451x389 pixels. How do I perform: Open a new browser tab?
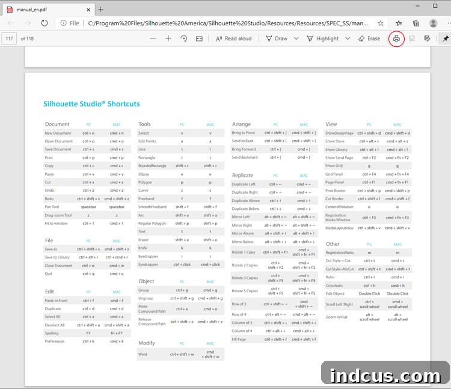pyautogui.click(x=100, y=10)
